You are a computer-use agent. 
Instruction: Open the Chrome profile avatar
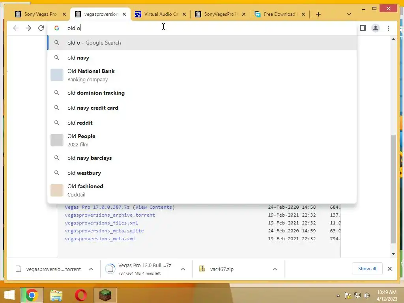click(x=376, y=28)
